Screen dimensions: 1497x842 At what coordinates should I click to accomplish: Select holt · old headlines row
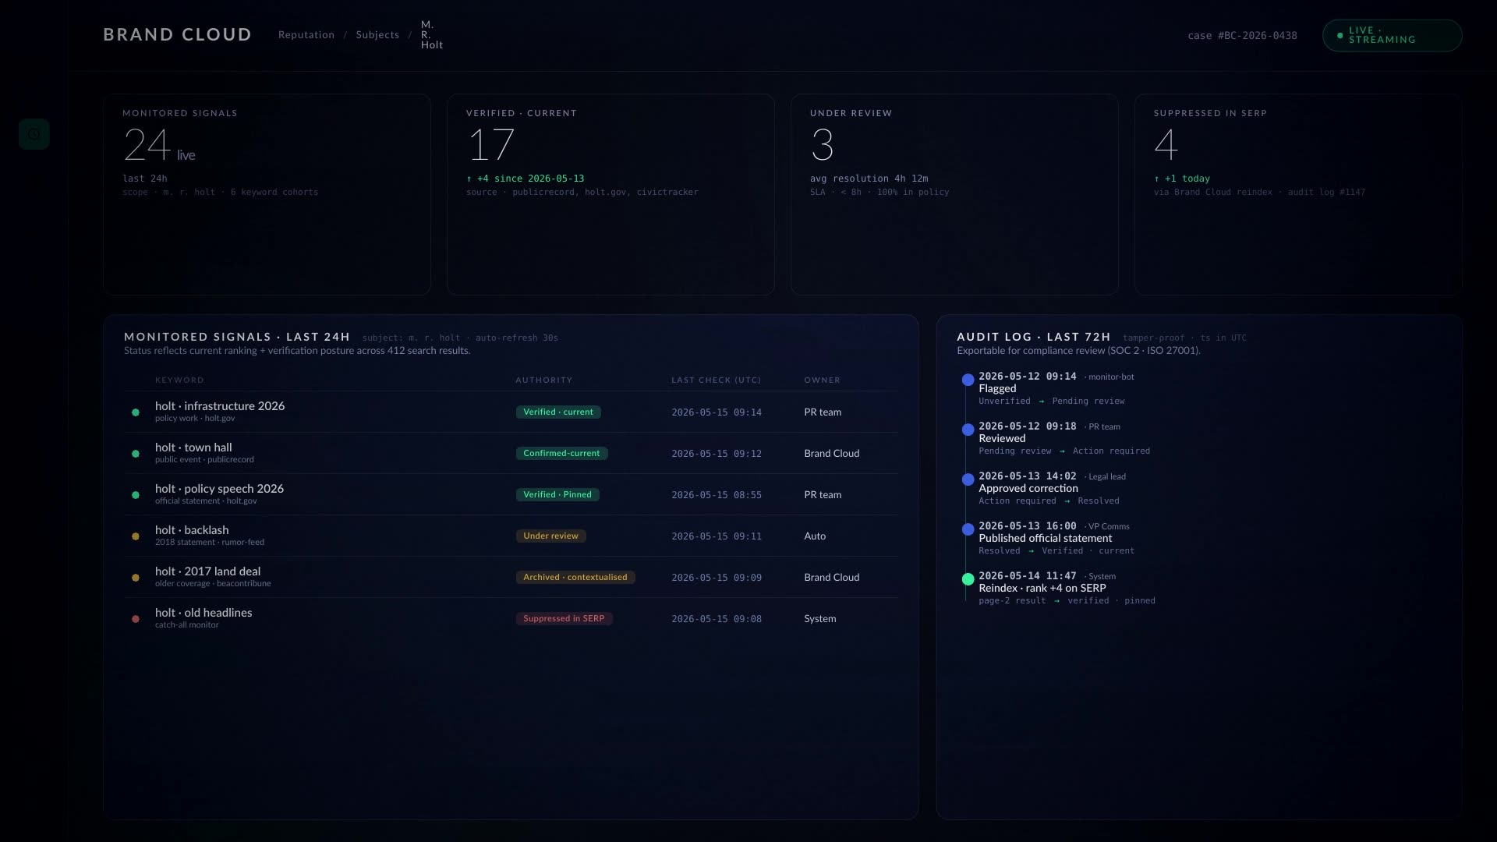511,618
